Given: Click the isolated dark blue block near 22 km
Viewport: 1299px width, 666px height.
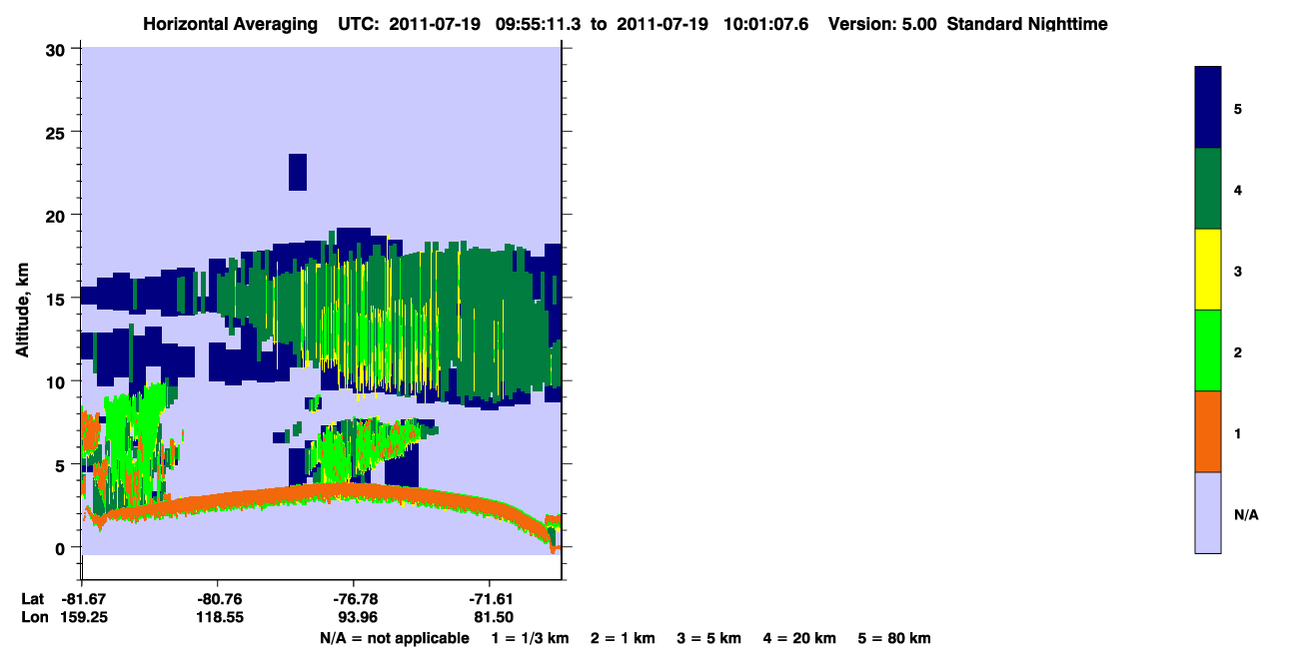Looking at the screenshot, I should [298, 172].
